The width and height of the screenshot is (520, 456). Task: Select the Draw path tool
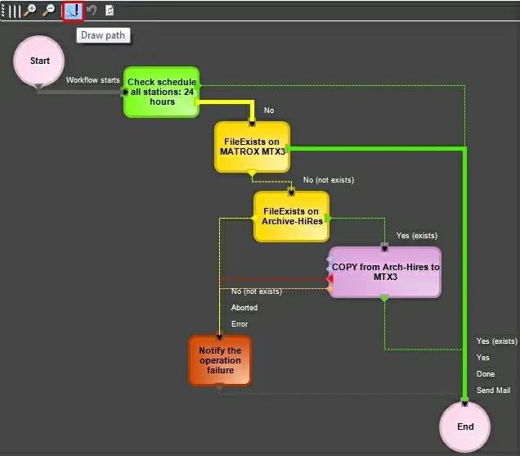73,11
